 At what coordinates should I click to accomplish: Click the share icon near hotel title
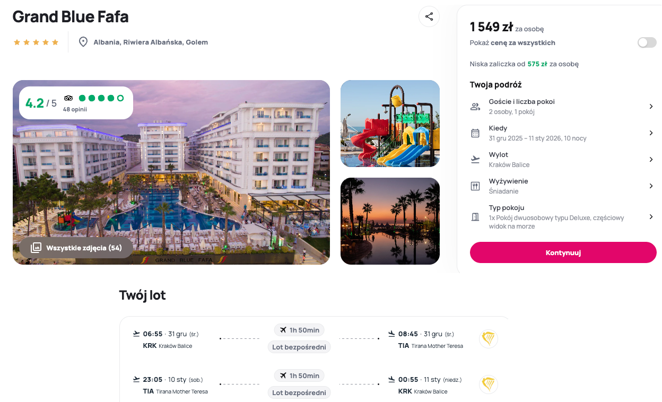click(429, 16)
